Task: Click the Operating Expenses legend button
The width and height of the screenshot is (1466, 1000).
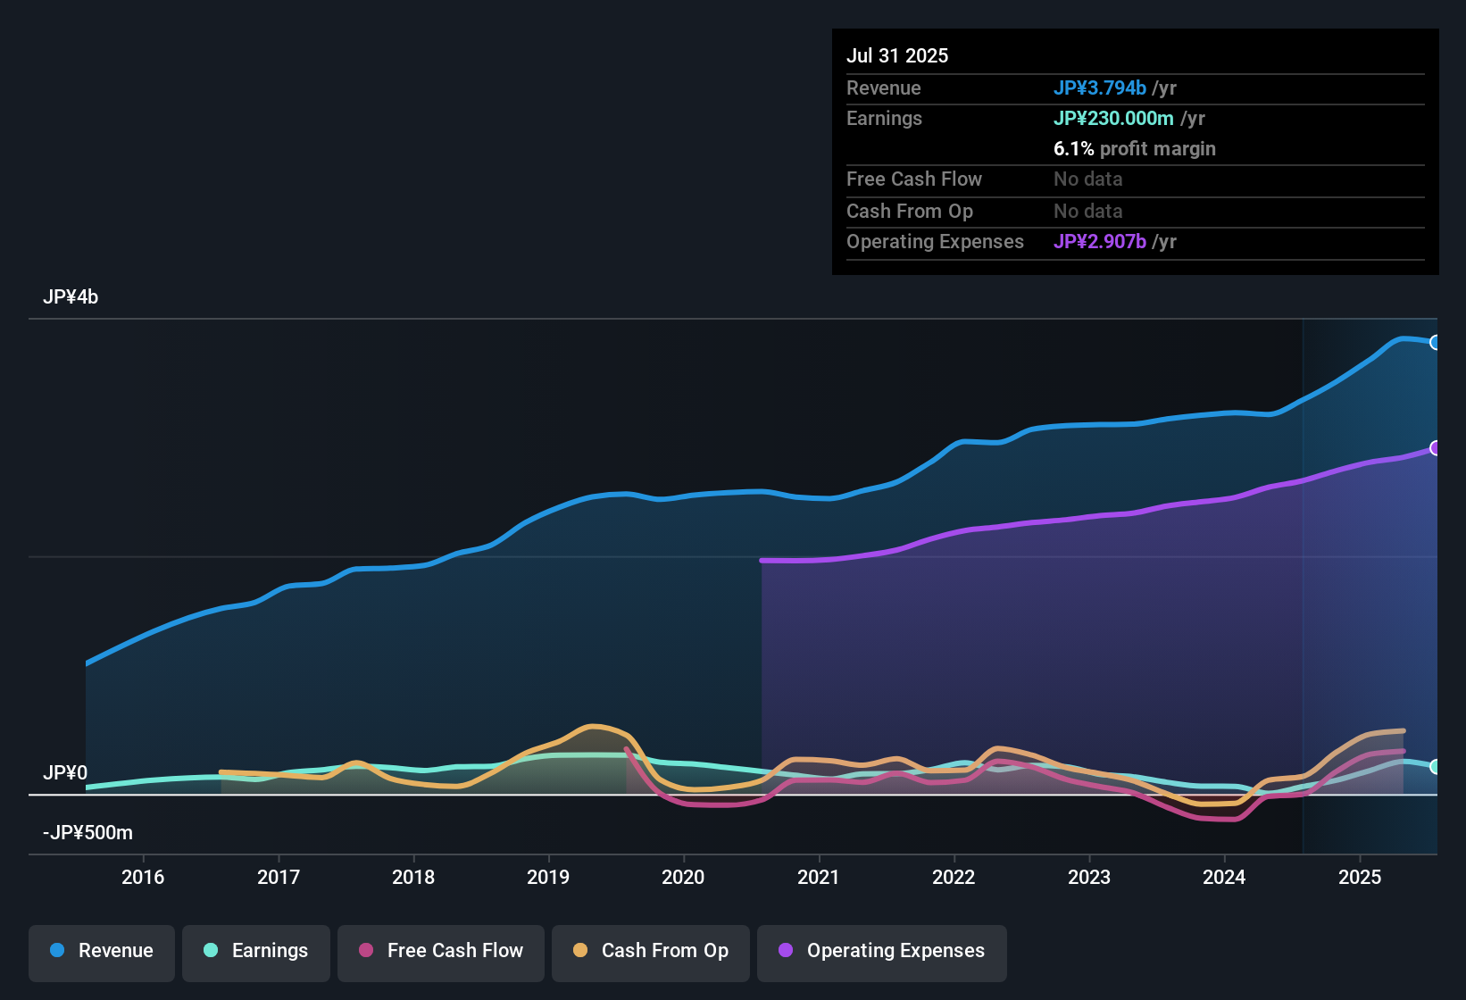Action: 881,951
